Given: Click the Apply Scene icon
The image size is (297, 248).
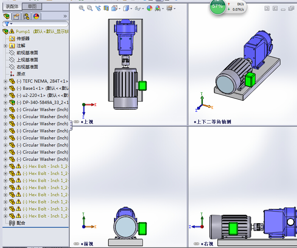Looking at the screenshot, I should 158,8.
